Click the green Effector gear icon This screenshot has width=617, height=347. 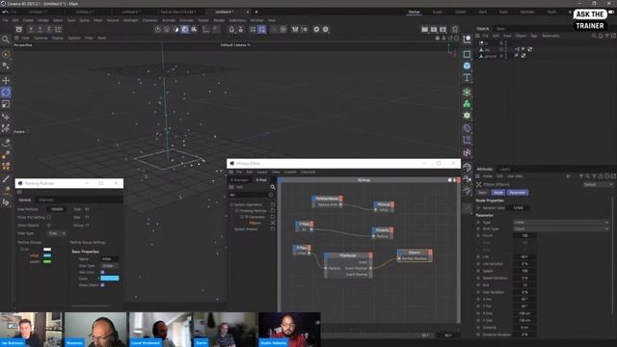(467, 116)
